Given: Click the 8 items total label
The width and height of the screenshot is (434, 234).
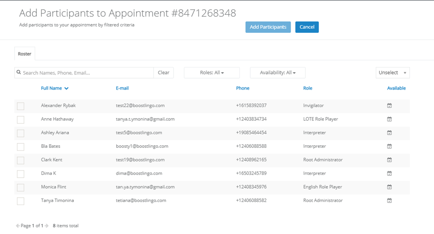Looking at the screenshot, I should tap(65, 226).
